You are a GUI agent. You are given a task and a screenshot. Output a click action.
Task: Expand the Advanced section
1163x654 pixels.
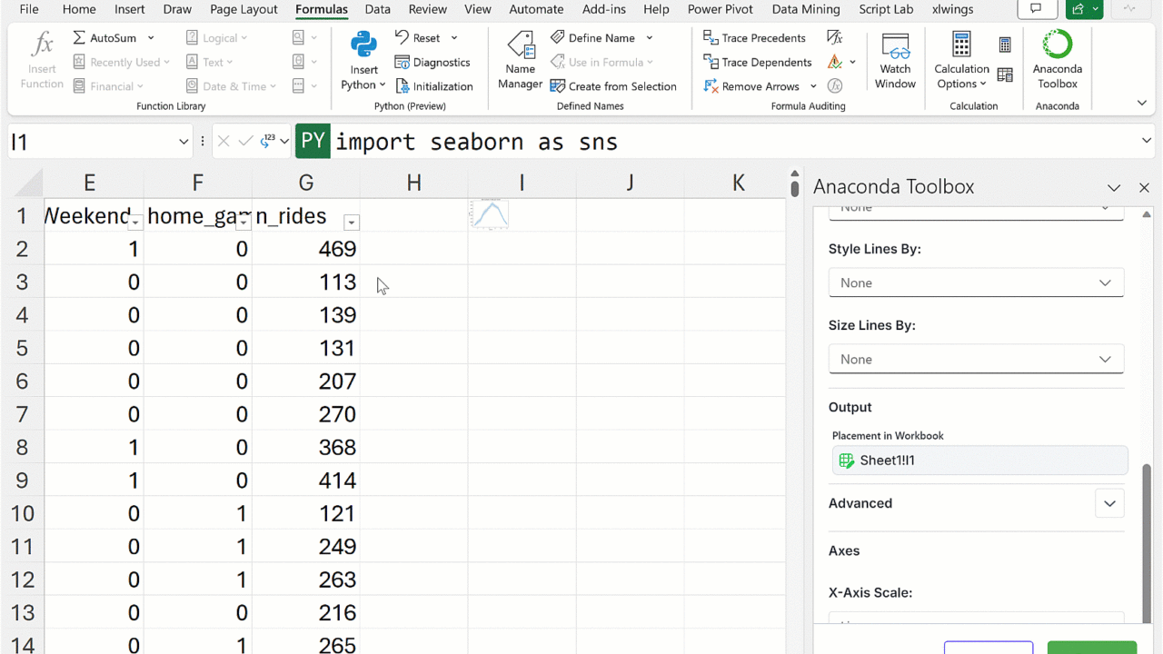(x=1108, y=503)
